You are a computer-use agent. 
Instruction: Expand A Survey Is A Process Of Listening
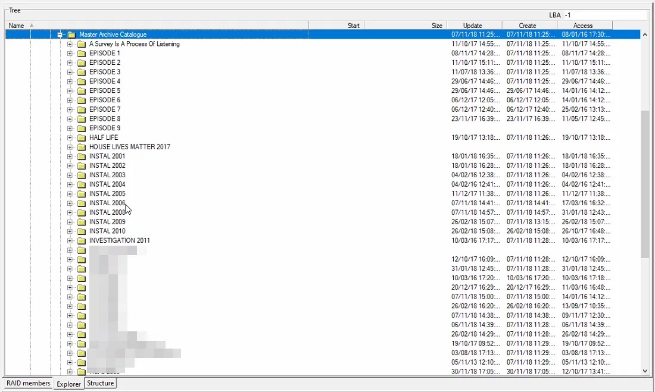click(x=70, y=44)
